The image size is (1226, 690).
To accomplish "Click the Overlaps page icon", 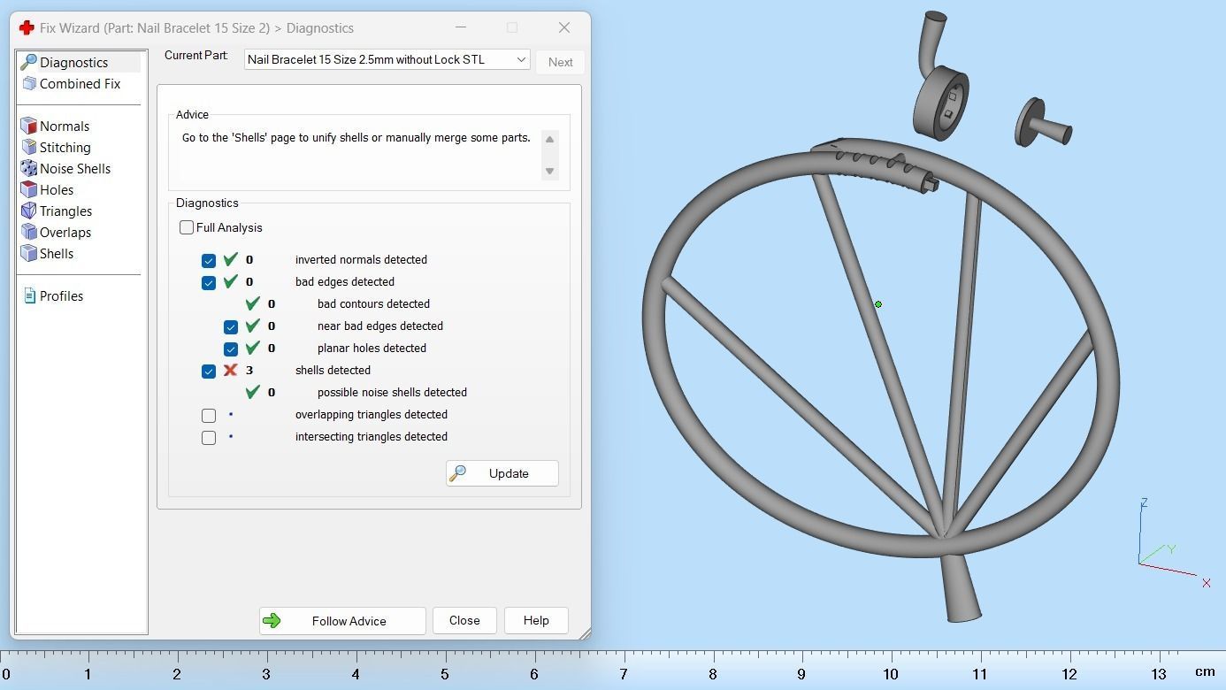I will (28, 232).
